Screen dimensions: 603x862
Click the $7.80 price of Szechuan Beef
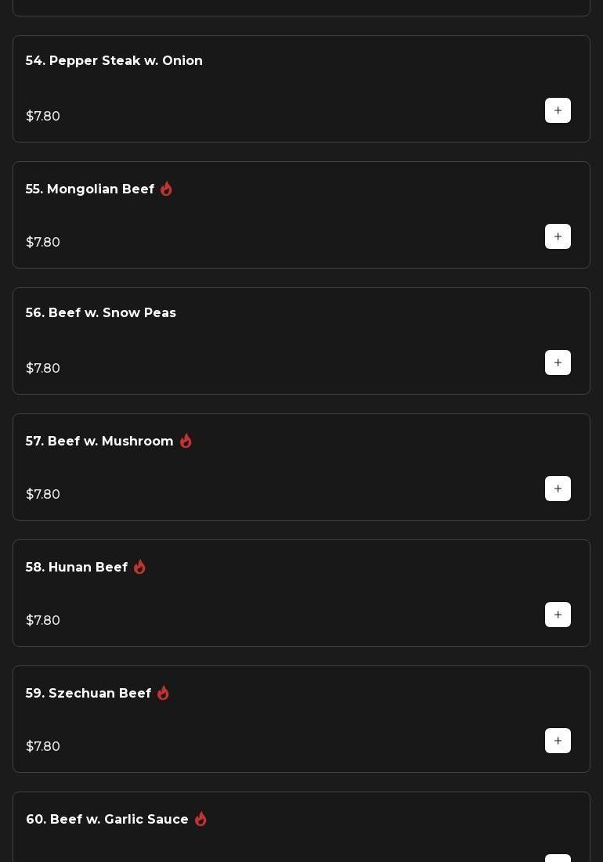[x=43, y=746]
